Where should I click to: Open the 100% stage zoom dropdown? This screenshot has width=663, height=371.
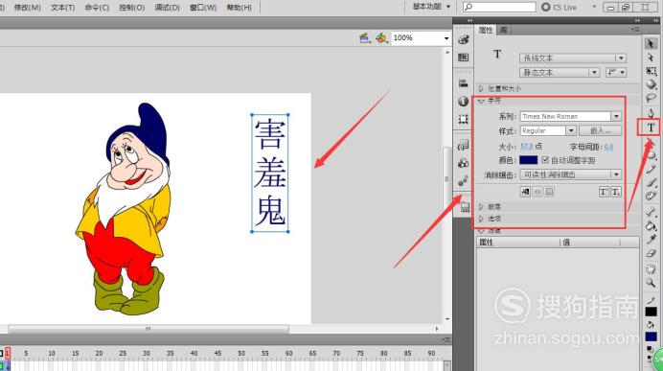coord(421,38)
